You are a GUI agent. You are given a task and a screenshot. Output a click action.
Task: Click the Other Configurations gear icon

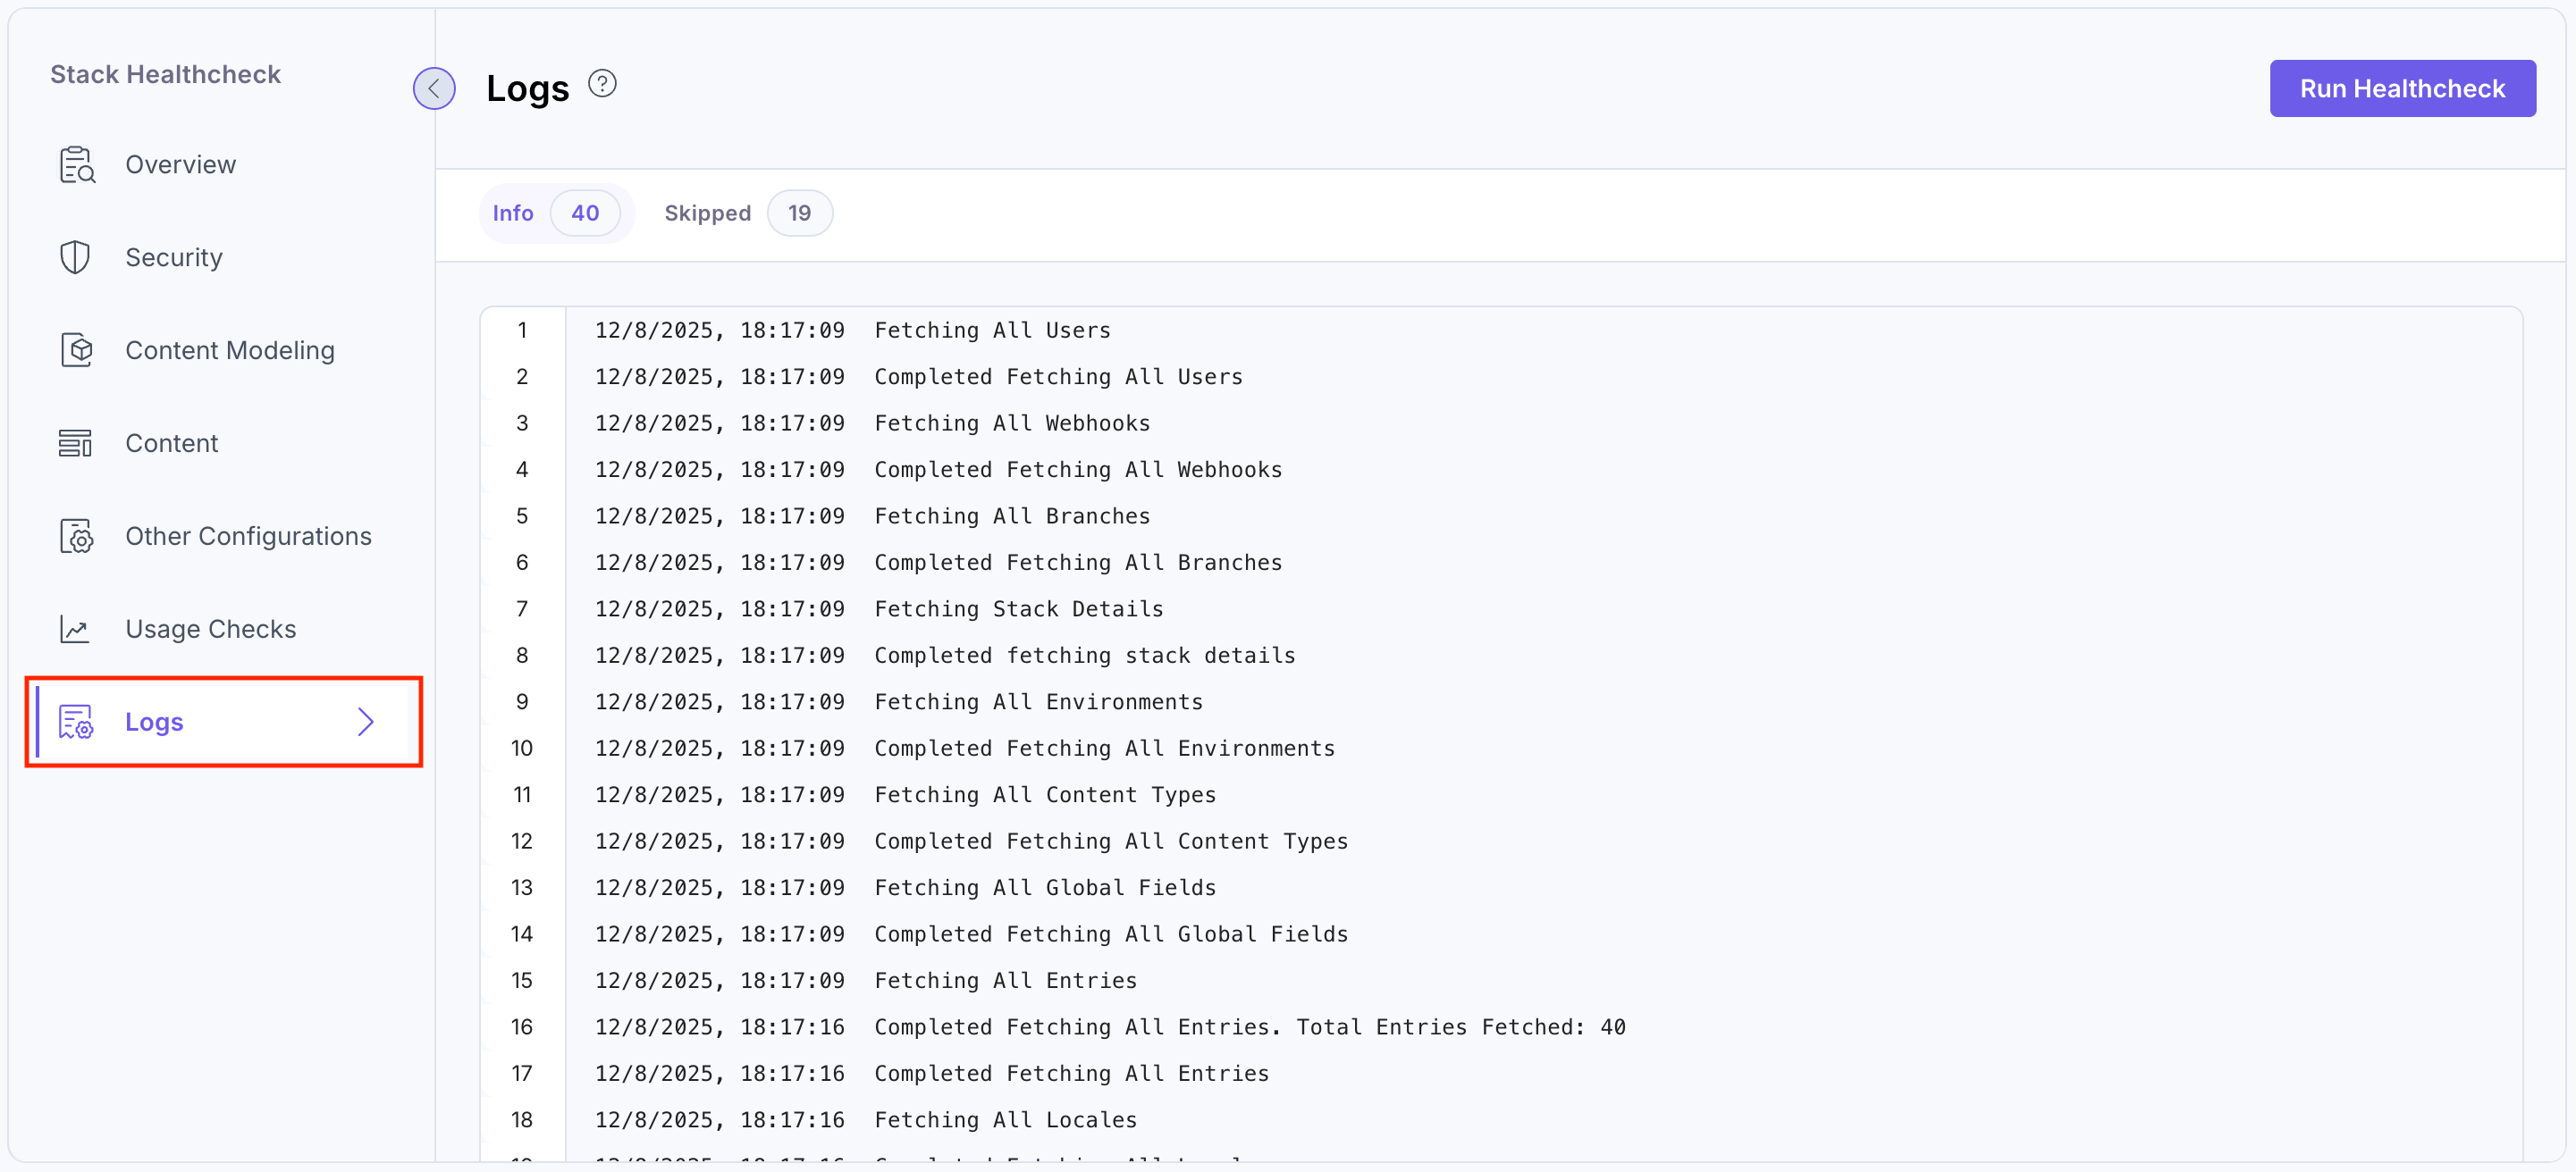(76, 536)
